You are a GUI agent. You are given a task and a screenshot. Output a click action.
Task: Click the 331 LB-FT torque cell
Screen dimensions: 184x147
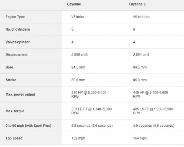pyautogui.click(x=92, y=111)
